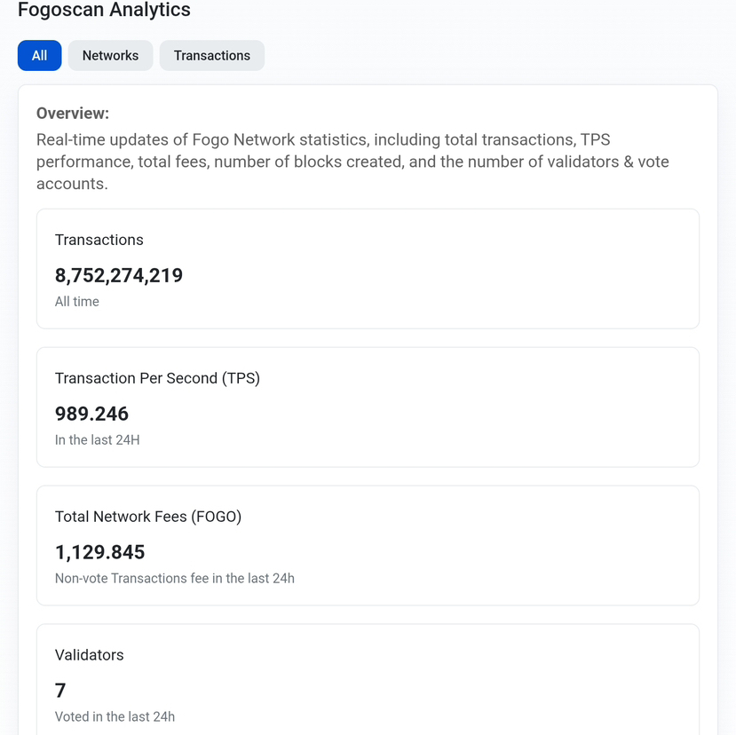736x735 pixels.
Task: Click the Fogoscan Analytics page heading
Action: (104, 11)
